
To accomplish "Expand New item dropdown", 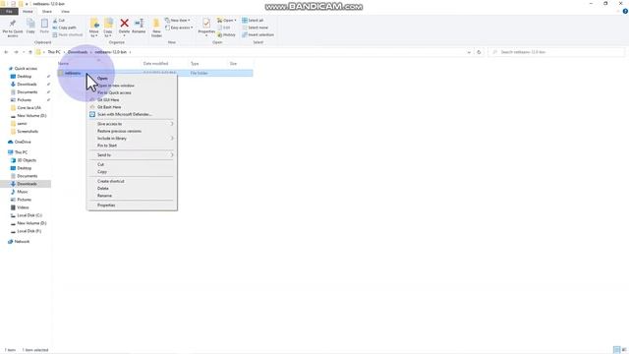I will coord(178,20).
